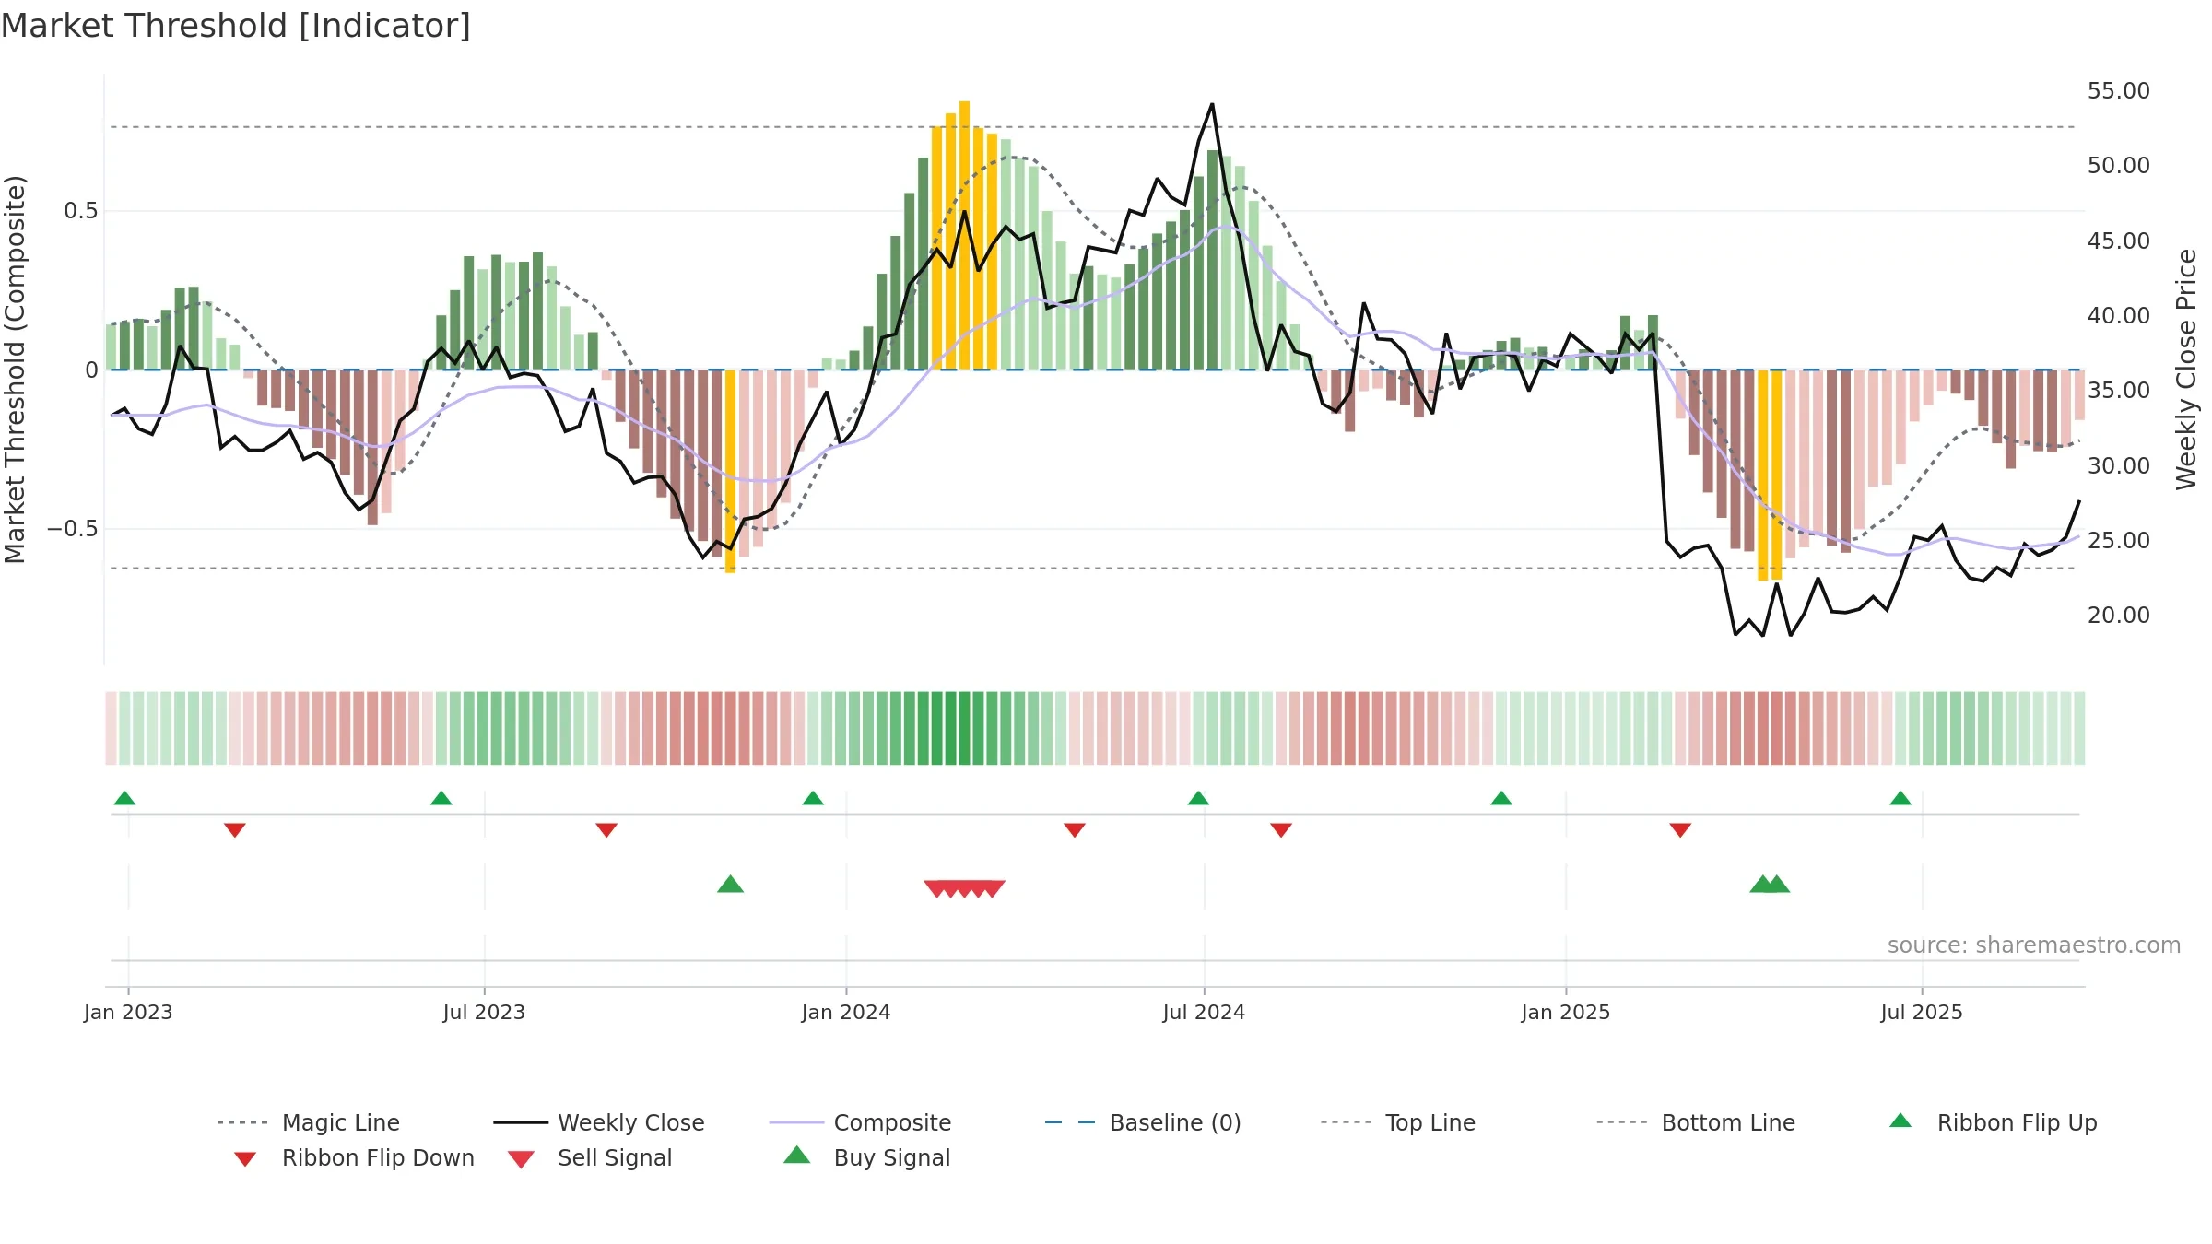
Task: Click the green Ribbon Flip Up marker at Jan 2023
Action: point(124,798)
